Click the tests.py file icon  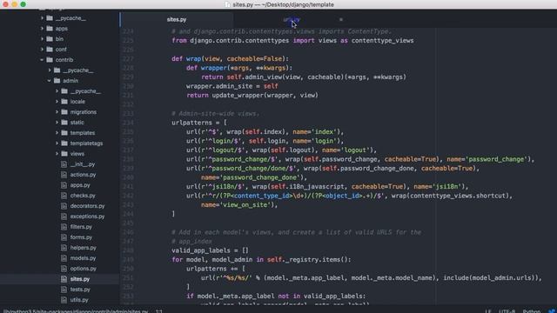(x=64, y=290)
